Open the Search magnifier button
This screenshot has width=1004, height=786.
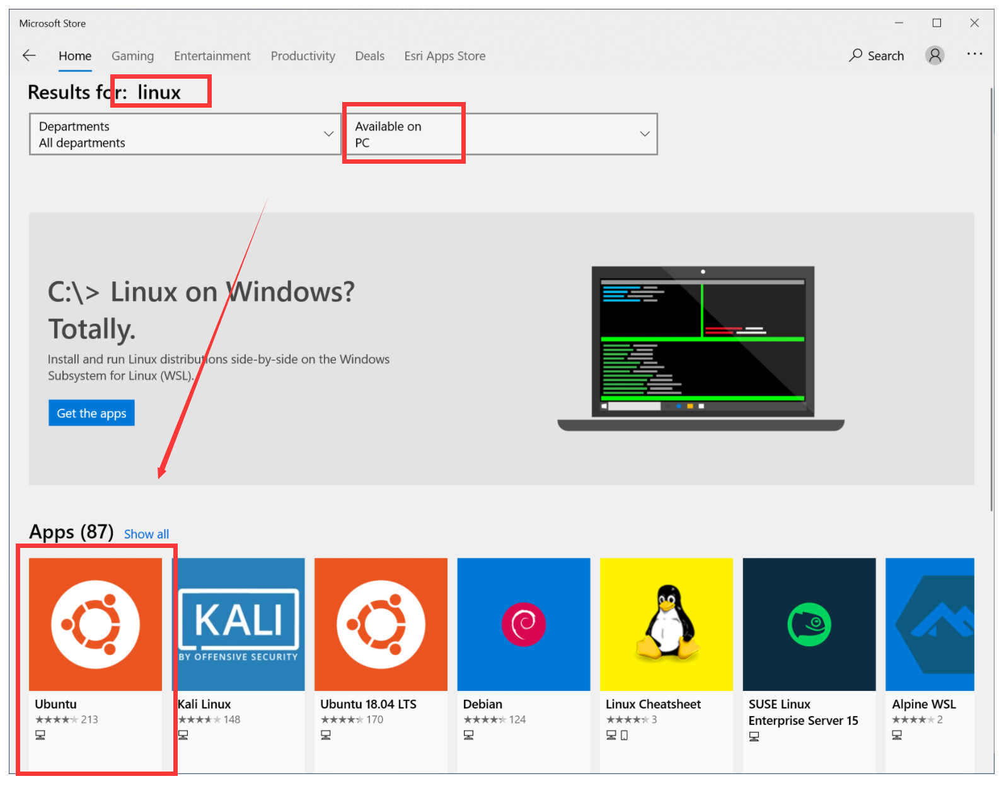click(x=876, y=55)
